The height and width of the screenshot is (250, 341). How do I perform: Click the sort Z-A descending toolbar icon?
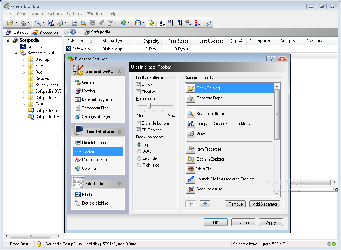[197, 23]
